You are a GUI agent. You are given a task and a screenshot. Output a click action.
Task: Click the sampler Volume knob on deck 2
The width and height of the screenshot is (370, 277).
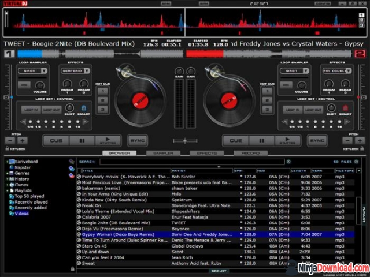pos(301,85)
